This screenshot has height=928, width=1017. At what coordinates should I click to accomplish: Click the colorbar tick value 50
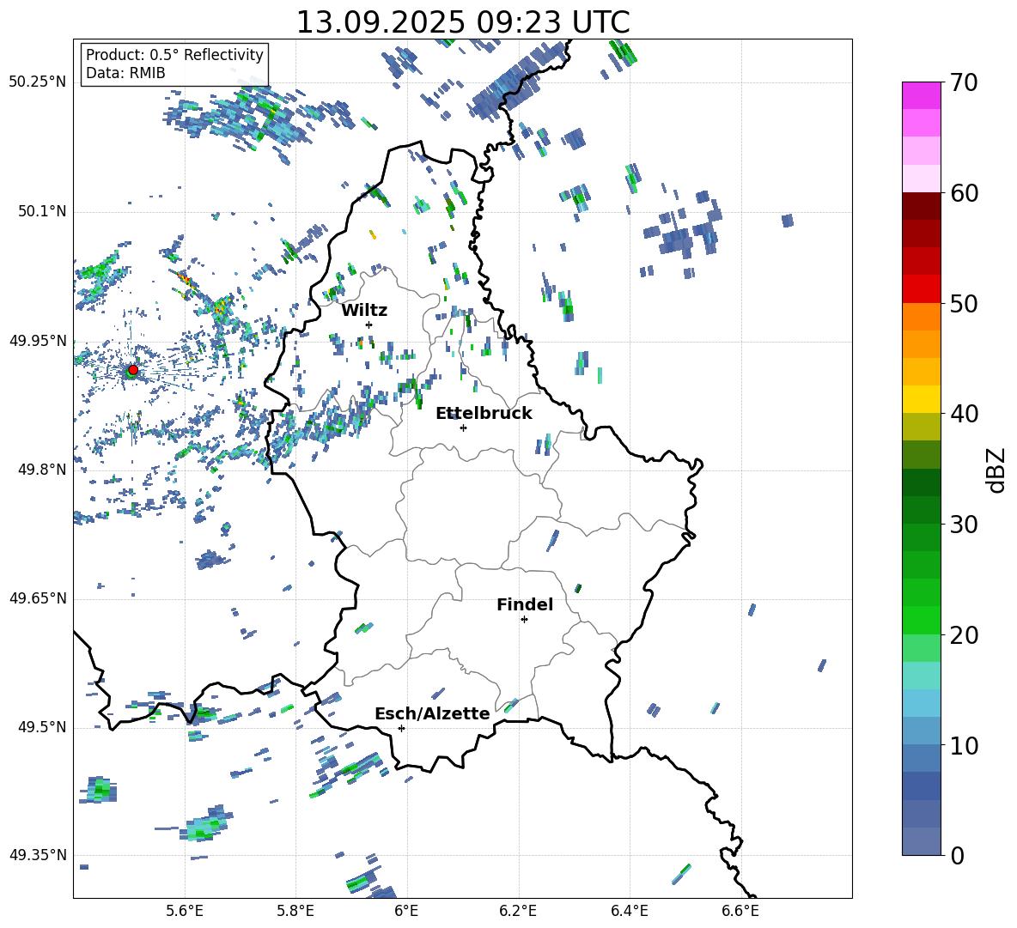click(964, 304)
